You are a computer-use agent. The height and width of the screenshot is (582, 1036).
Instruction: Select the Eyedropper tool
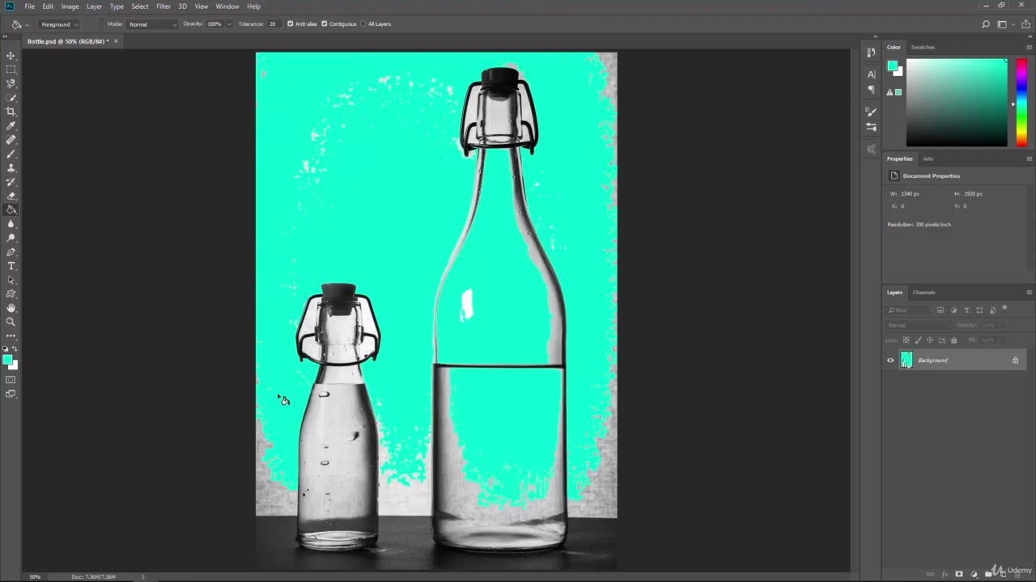pos(11,126)
